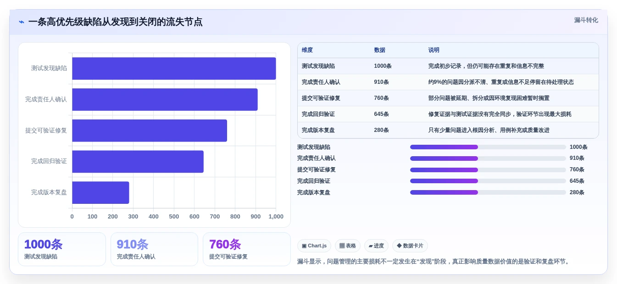Click the page title 一条高优先级缺陷
The height and width of the screenshot is (284, 617).
click(115, 22)
